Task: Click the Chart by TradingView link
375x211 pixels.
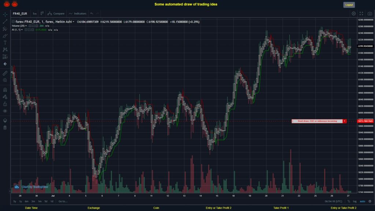Action: click(35, 187)
